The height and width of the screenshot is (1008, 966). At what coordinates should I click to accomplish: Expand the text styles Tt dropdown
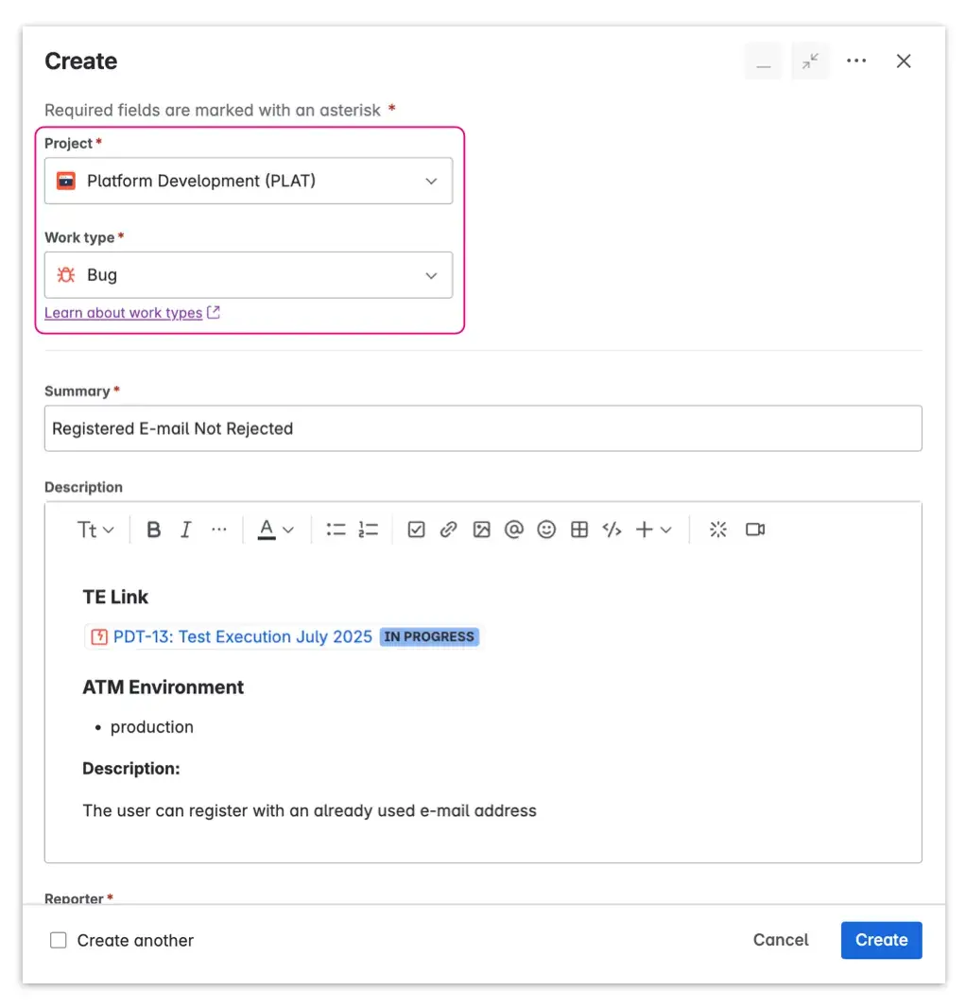95,530
